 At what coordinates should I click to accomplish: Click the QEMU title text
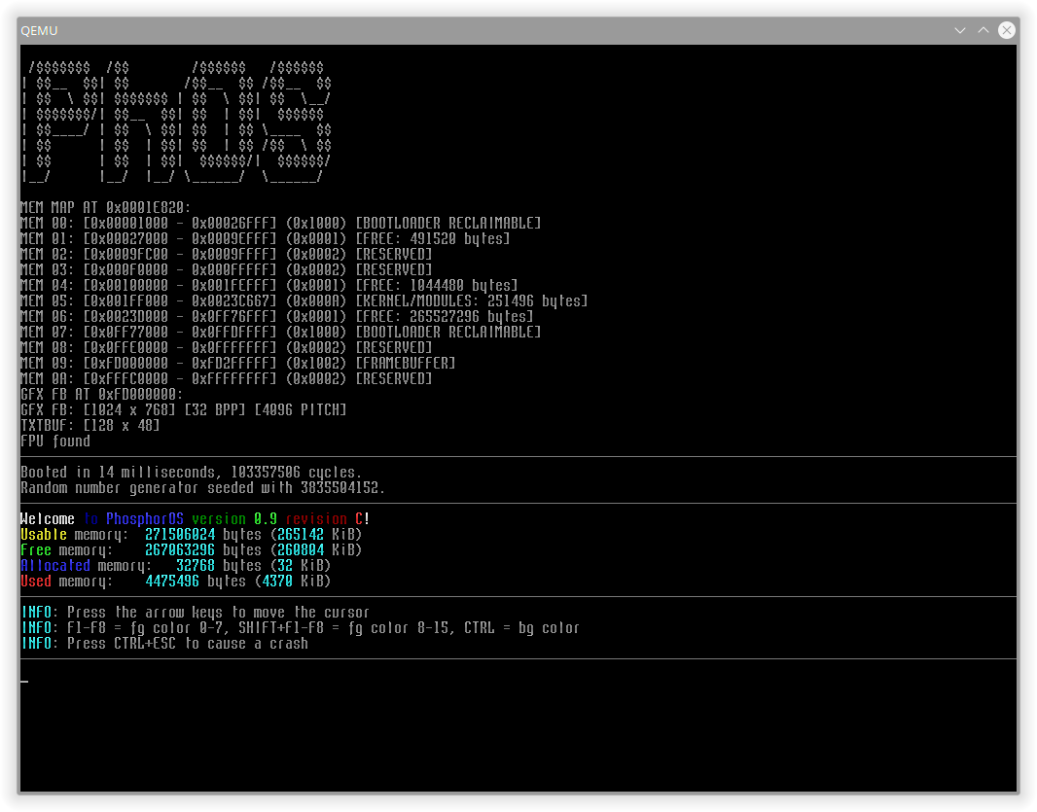coord(39,30)
